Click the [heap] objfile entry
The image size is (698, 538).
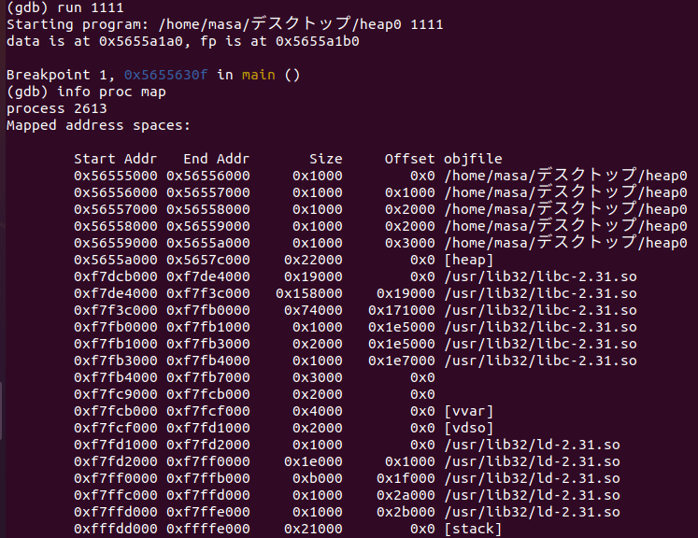[x=469, y=260]
